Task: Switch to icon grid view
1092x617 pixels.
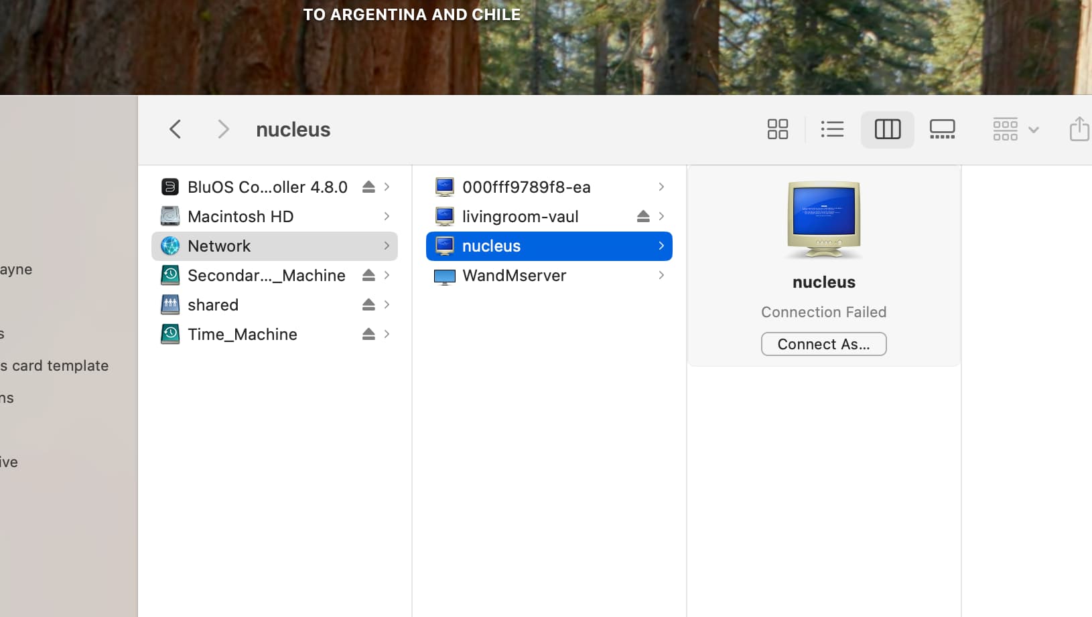Action: coord(778,129)
